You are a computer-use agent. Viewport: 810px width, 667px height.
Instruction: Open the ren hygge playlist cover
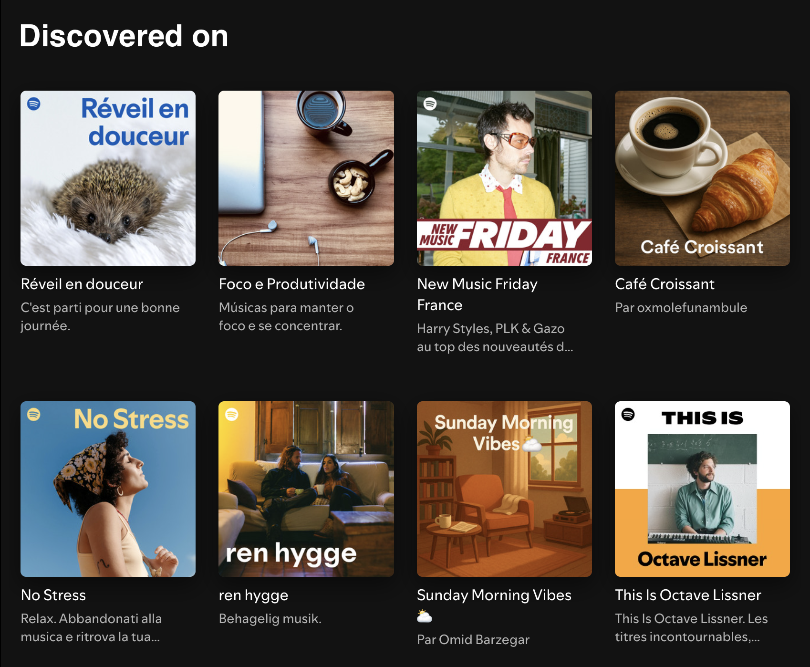(x=306, y=489)
